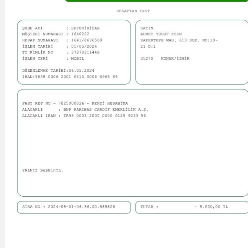
Task: Click ALACAKLI IBAN TR93 0003 2000 line
Action: tap(84, 116)
